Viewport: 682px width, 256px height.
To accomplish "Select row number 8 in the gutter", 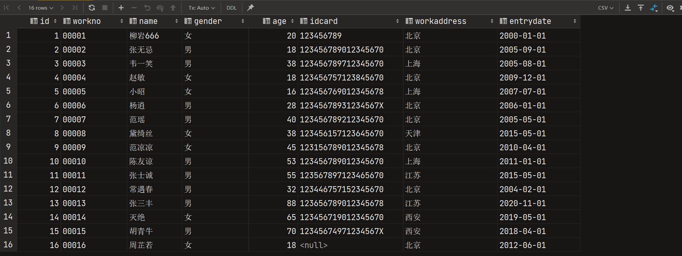I will pos(8,133).
